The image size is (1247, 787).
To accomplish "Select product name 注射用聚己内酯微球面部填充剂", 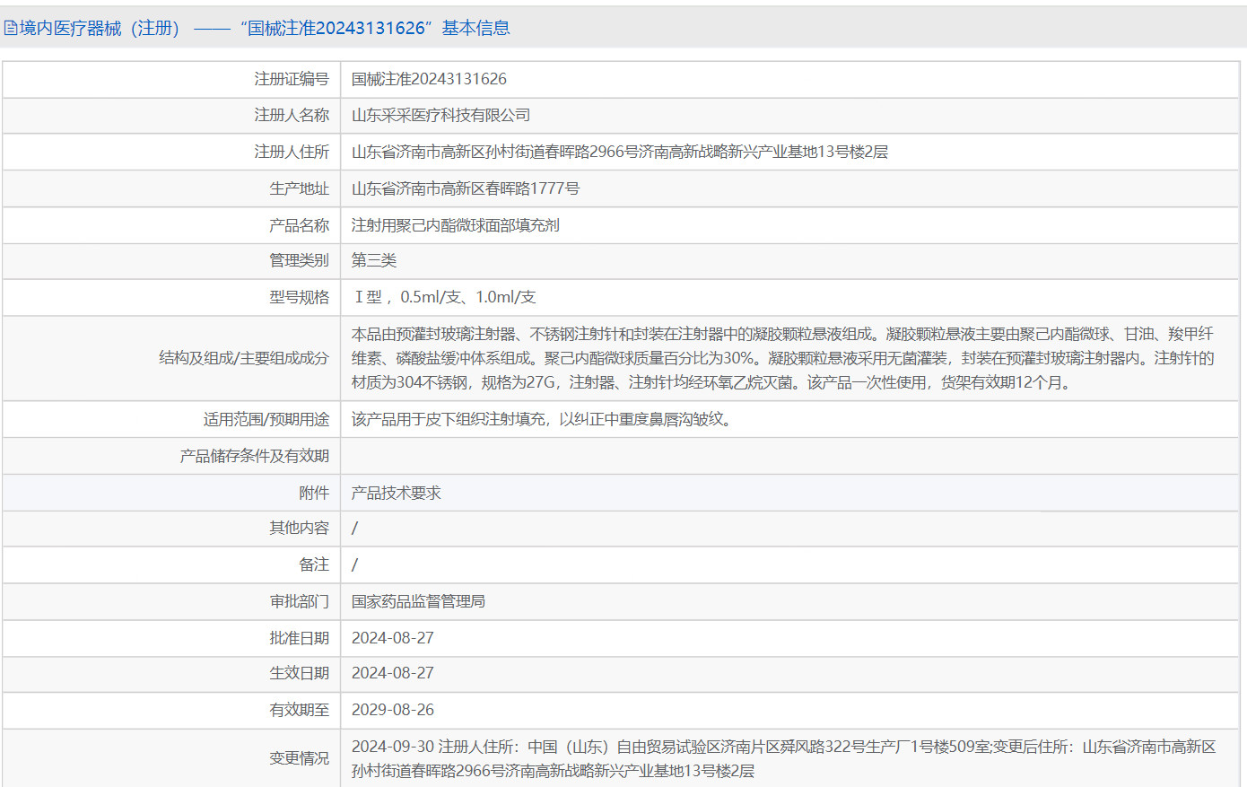I will pyautogui.click(x=456, y=225).
